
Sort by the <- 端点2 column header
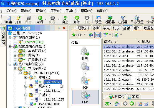[x=145, y=42]
